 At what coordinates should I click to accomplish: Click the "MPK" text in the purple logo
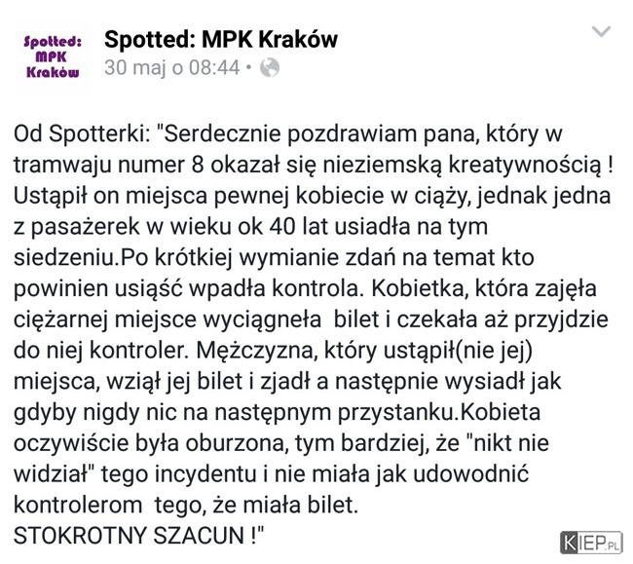pos(51,56)
